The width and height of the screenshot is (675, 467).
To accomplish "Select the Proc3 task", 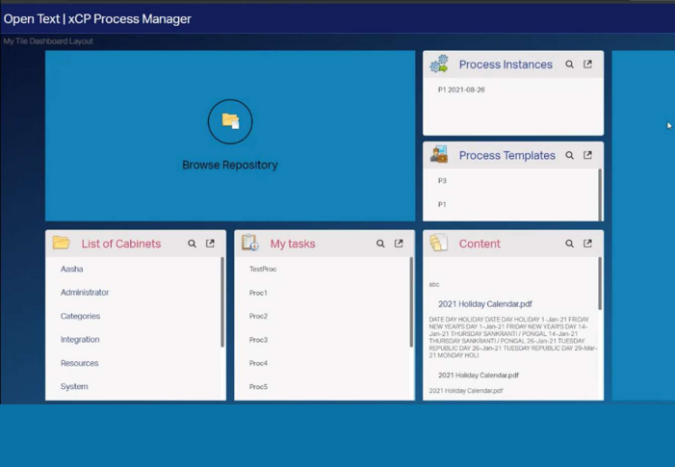I will [x=258, y=340].
